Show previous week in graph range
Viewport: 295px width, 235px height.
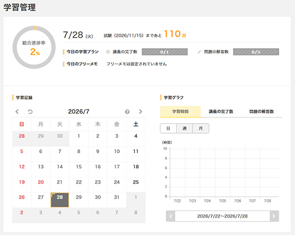(171, 216)
